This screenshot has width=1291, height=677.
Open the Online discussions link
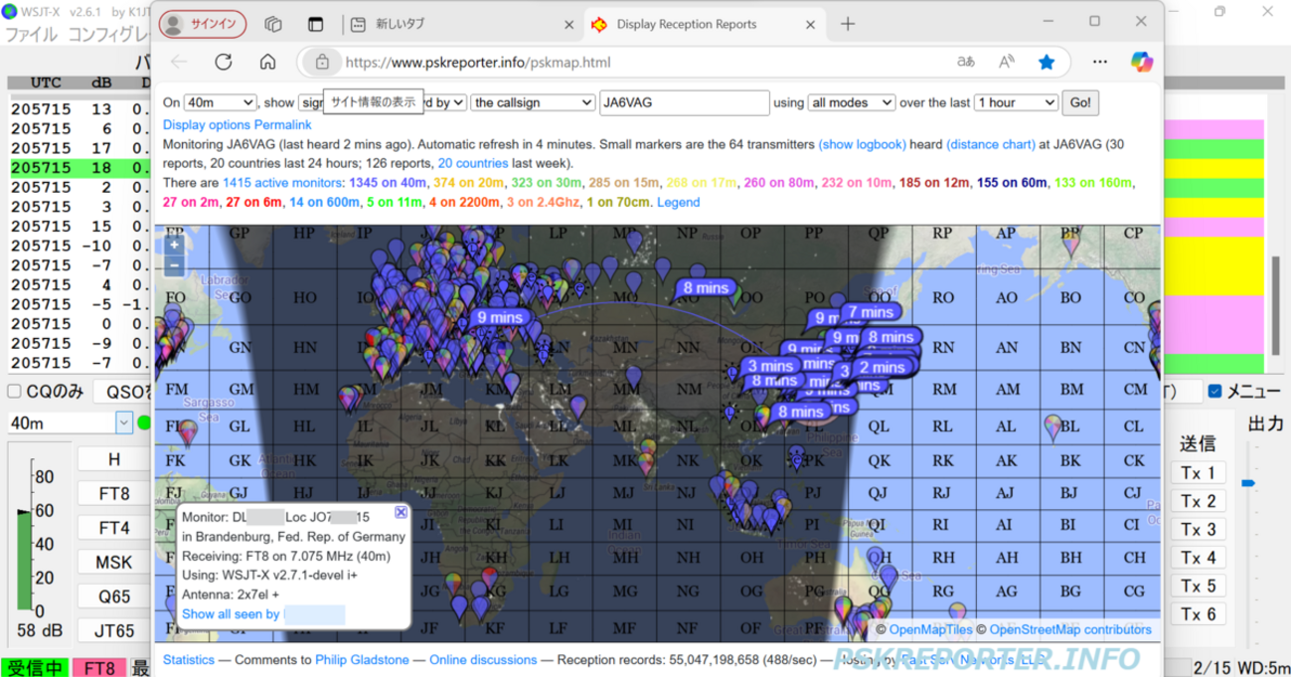click(483, 659)
